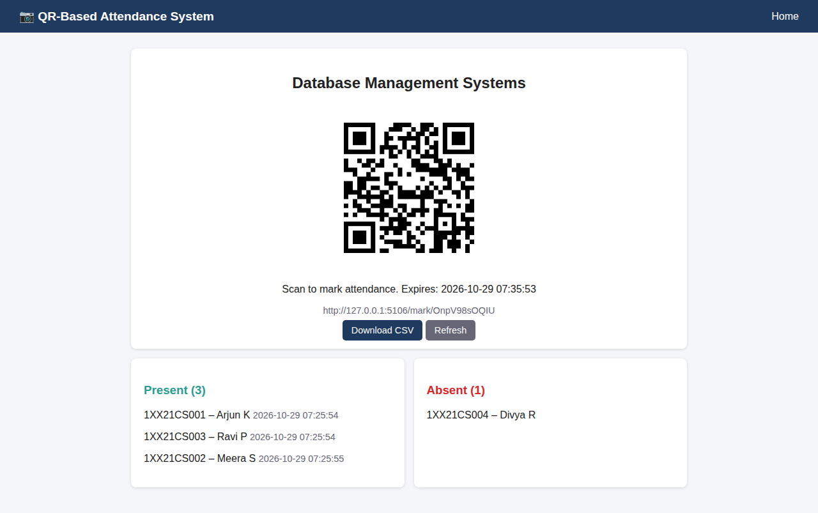This screenshot has height=513, width=818.
Task: Select absent student 1XX21CS004 – Divya R
Action: point(481,415)
